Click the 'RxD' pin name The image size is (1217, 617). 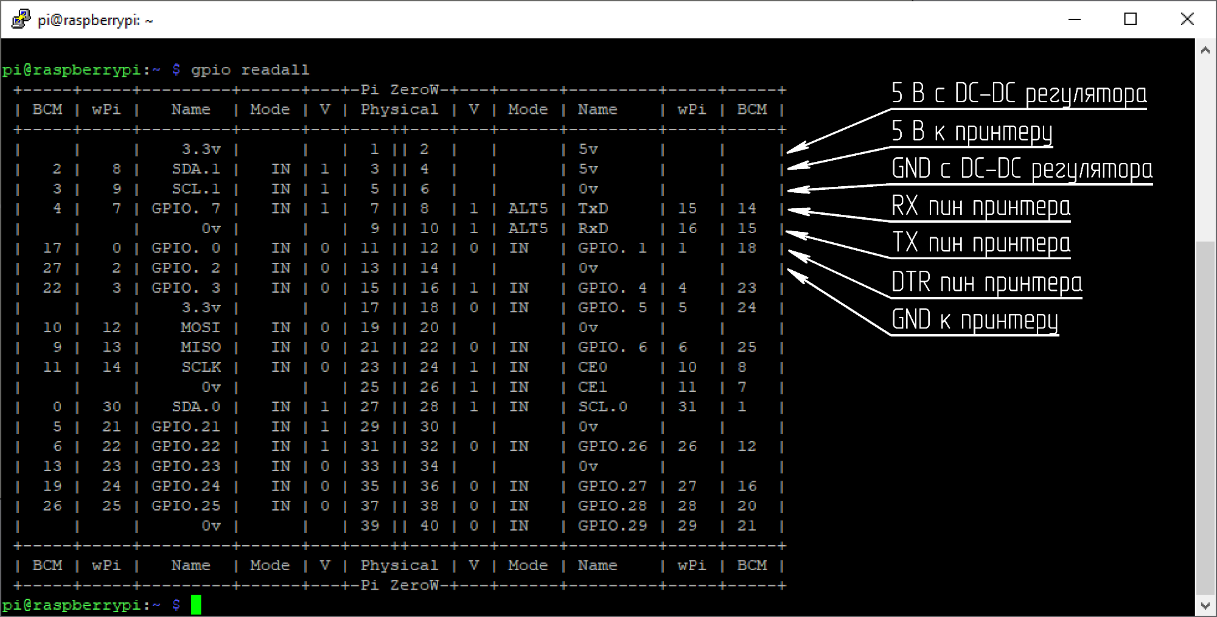tap(593, 228)
